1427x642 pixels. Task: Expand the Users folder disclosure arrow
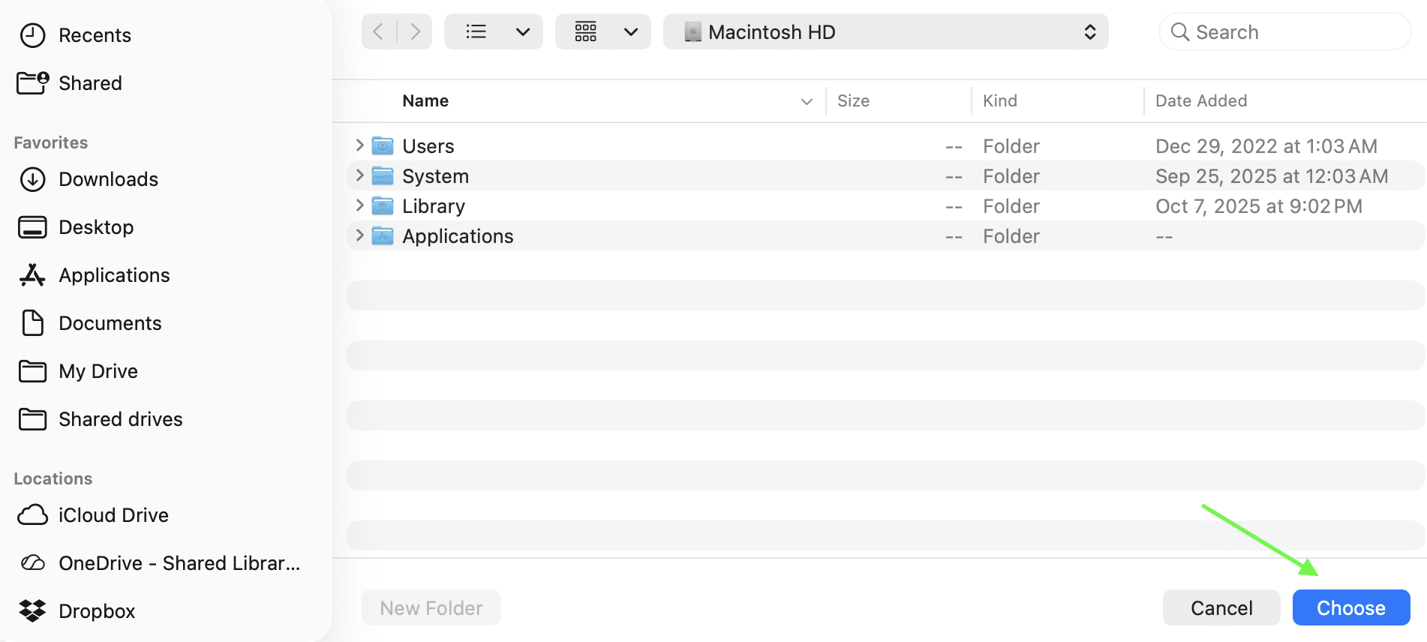(x=360, y=145)
